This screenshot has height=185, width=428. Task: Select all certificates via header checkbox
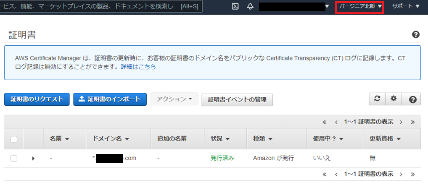(13, 139)
